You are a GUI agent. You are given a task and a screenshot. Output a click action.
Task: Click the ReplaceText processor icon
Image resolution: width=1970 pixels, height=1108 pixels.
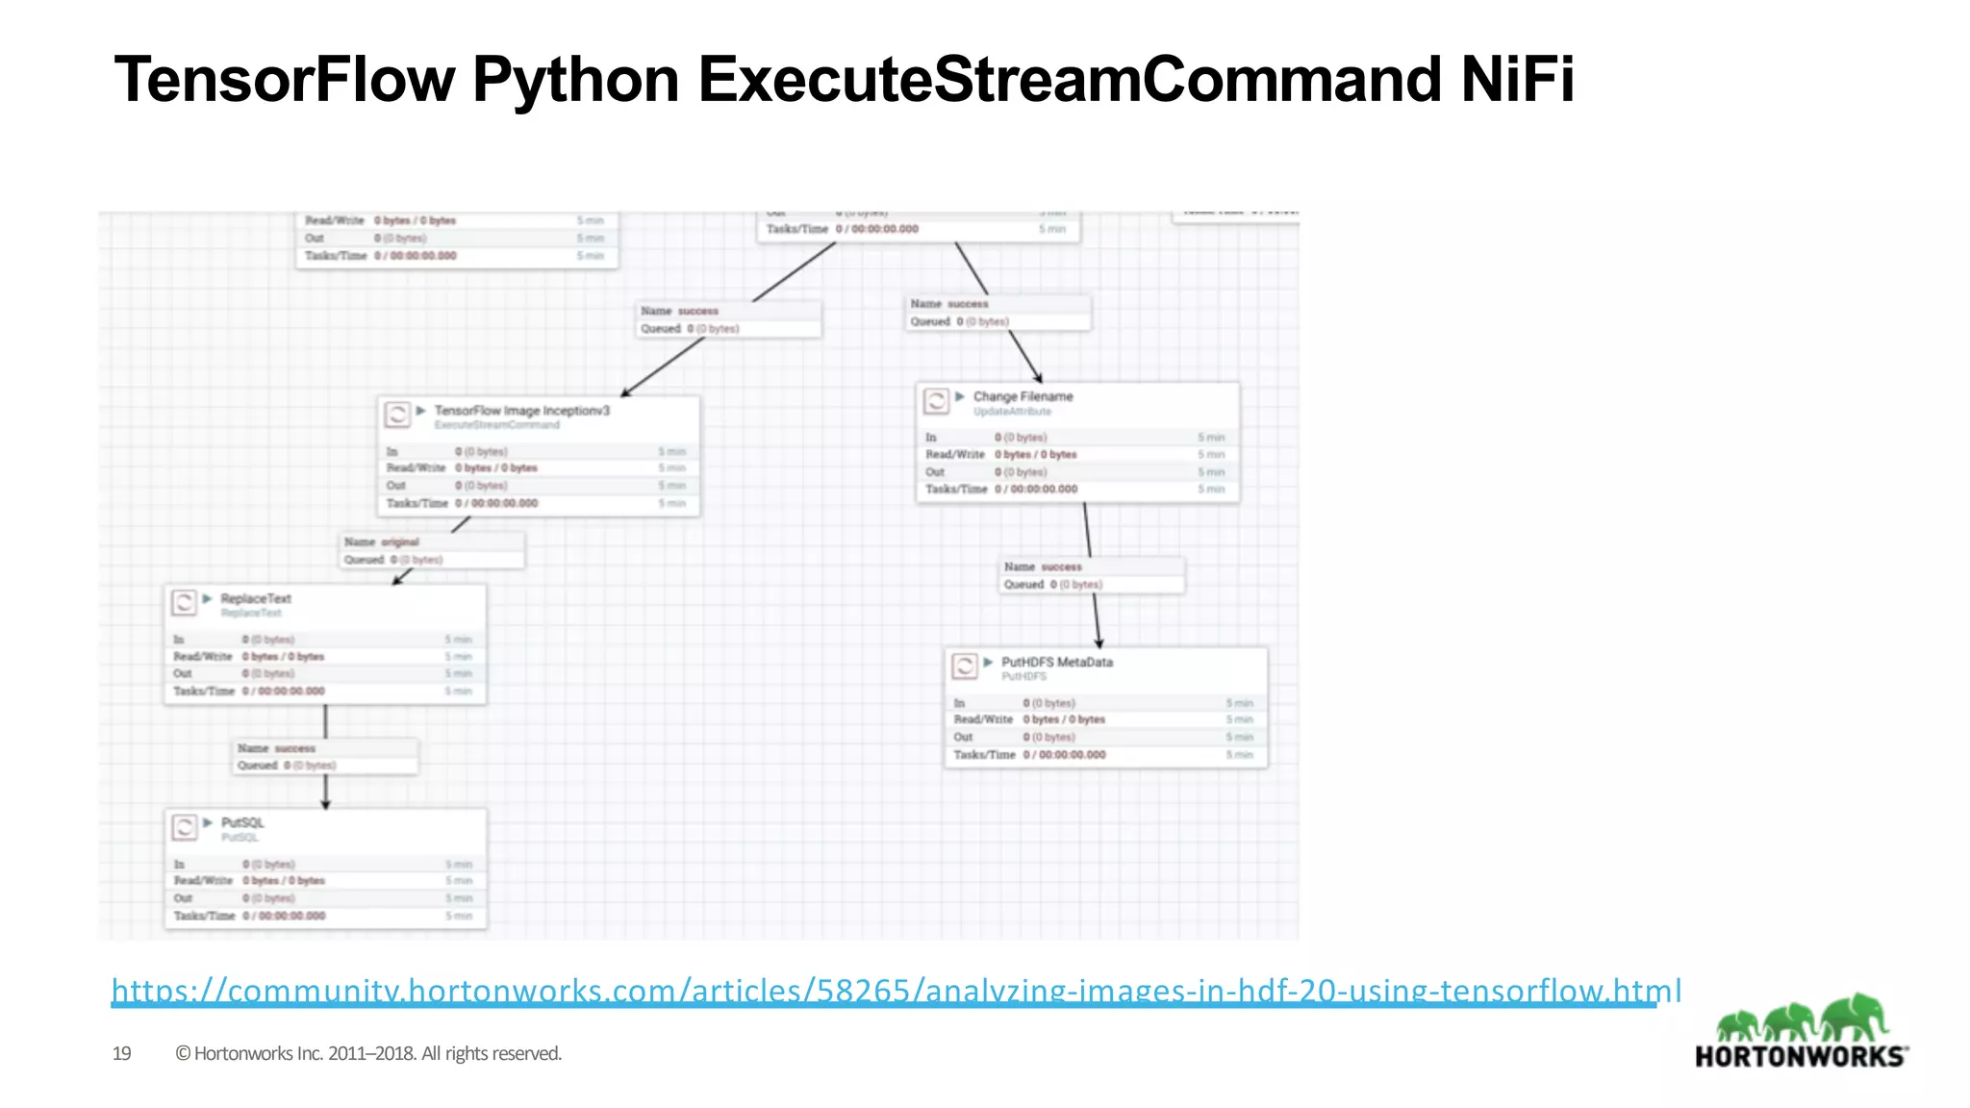(x=184, y=603)
